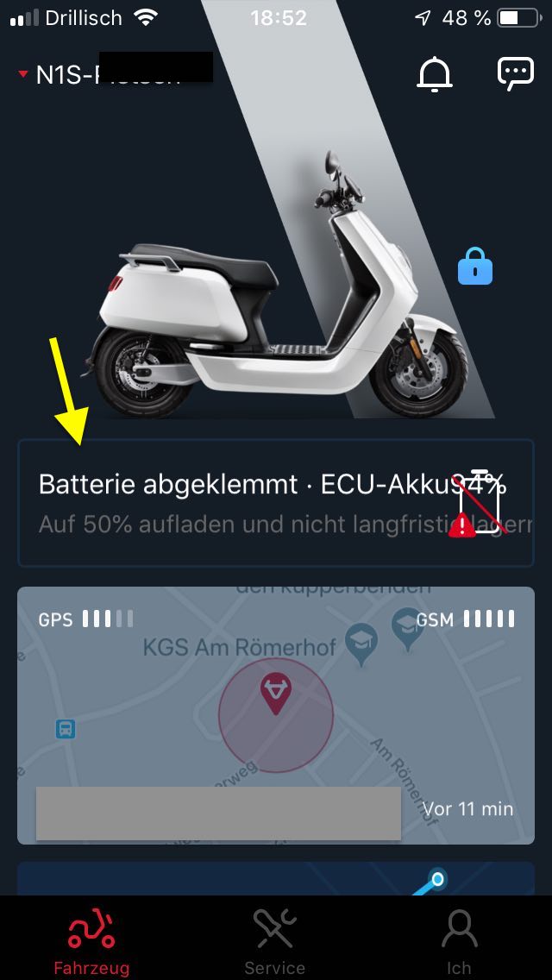
Task: Open Batterie abgeklemmt status card
Action: (276, 503)
